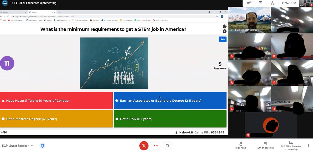Click the 4/10 question progress indicator
The image size is (313, 151).
[4, 132]
